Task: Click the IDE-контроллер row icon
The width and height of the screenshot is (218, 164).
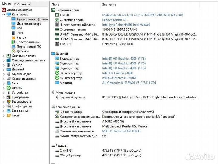Action: pyautogui.click(x=57, y=112)
